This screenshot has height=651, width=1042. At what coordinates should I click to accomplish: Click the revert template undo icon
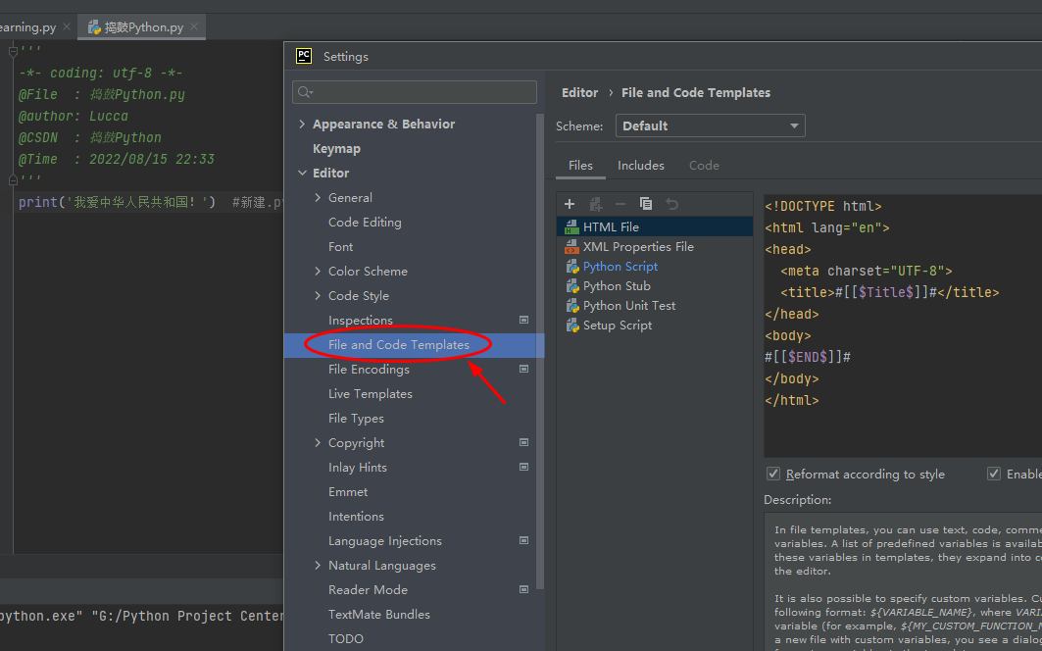[x=671, y=204]
